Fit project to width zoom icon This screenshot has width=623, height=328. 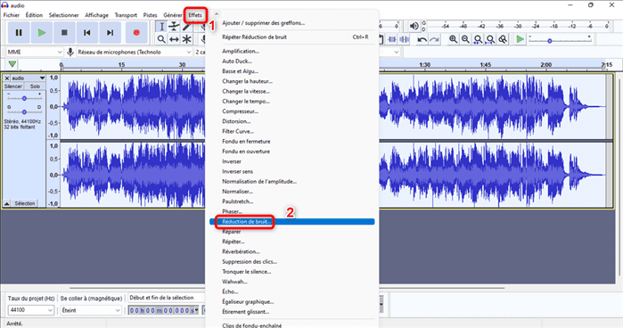point(491,39)
